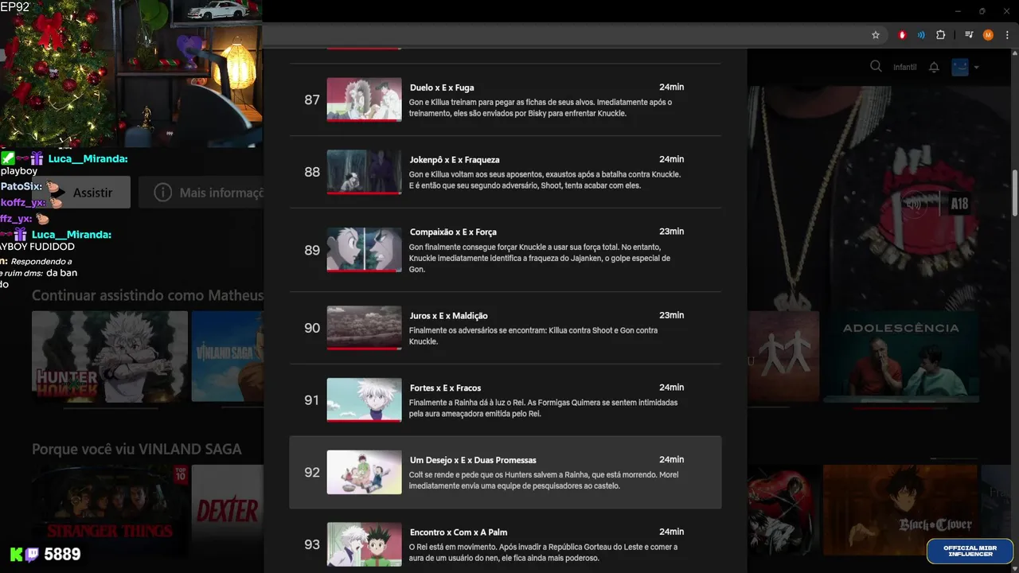Click the A18 age rating badge

coord(959,204)
